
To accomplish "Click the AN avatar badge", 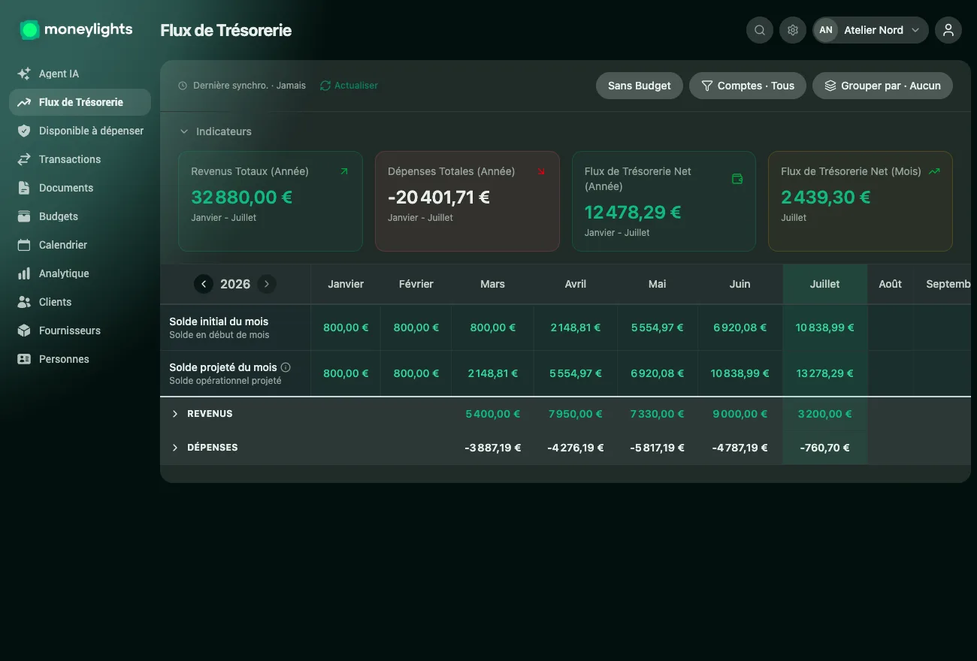I will click(x=826, y=30).
